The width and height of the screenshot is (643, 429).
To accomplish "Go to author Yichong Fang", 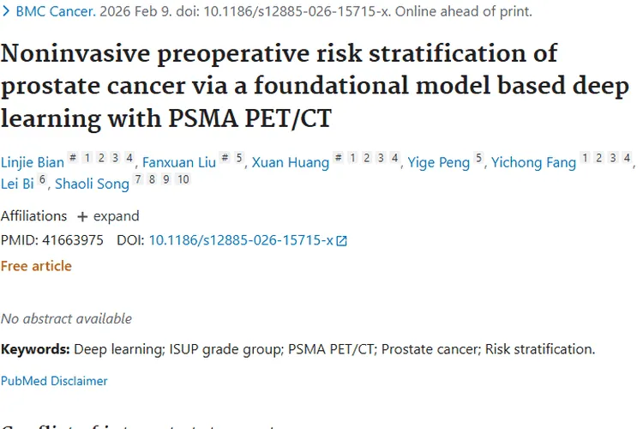I will [x=532, y=162].
